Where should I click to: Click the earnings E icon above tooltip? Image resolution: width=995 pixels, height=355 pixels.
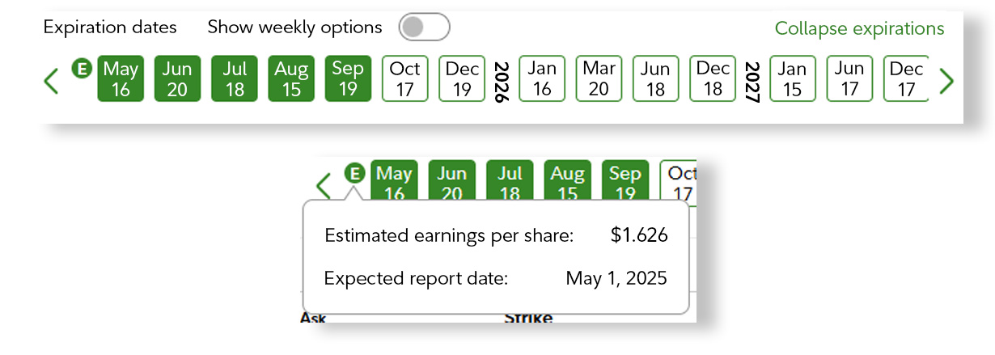pyautogui.click(x=354, y=172)
